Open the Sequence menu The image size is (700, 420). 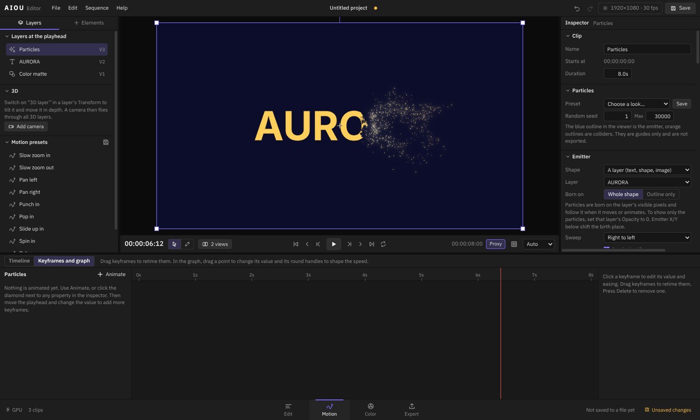click(x=97, y=8)
